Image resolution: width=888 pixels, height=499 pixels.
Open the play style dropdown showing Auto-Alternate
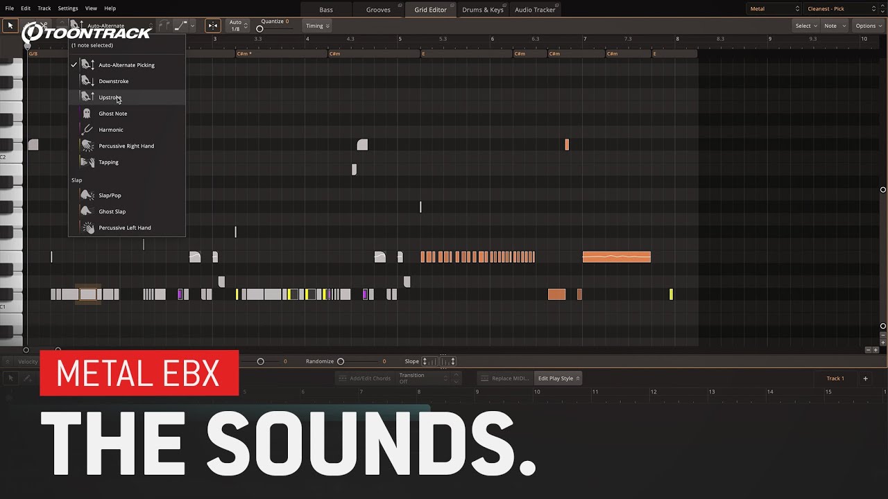111,26
